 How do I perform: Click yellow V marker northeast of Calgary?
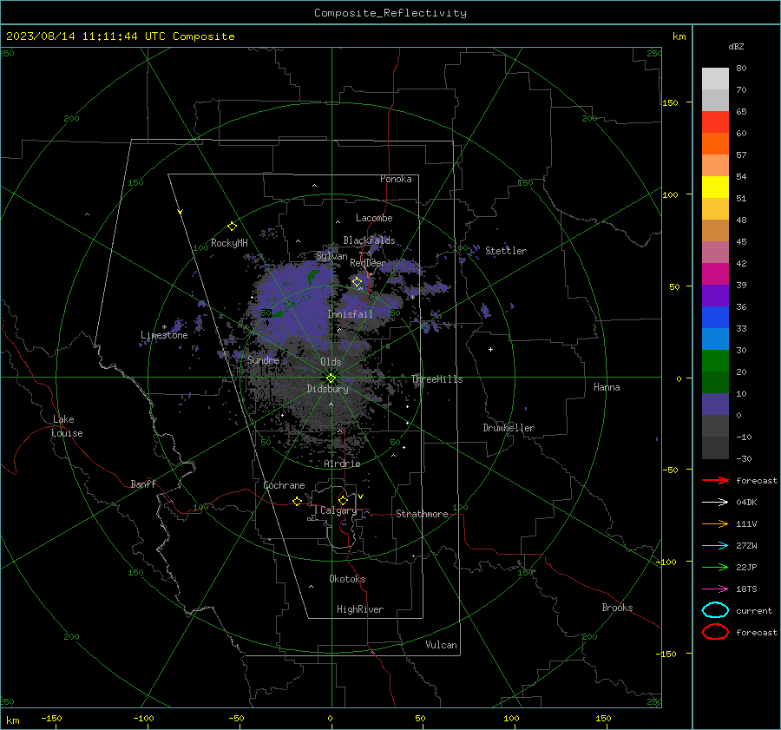pyautogui.click(x=361, y=497)
